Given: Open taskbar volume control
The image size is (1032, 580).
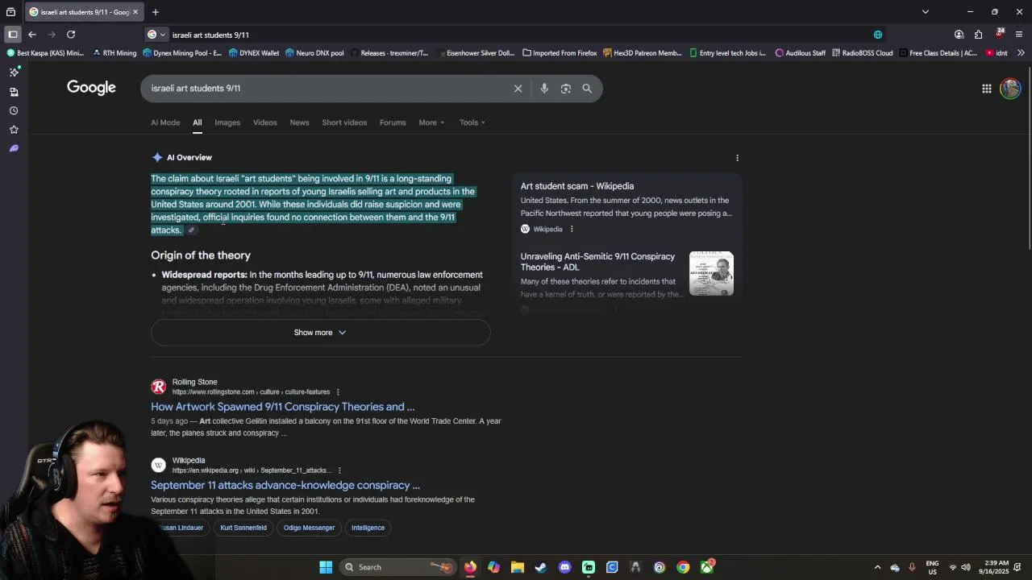Looking at the screenshot, I should (x=966, y=567).
